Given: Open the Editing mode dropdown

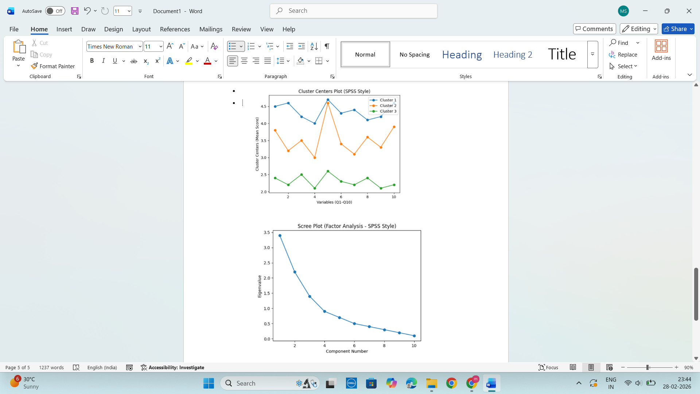Looking at the screenshot, I should pyautogui.click(x=639, y=29).
